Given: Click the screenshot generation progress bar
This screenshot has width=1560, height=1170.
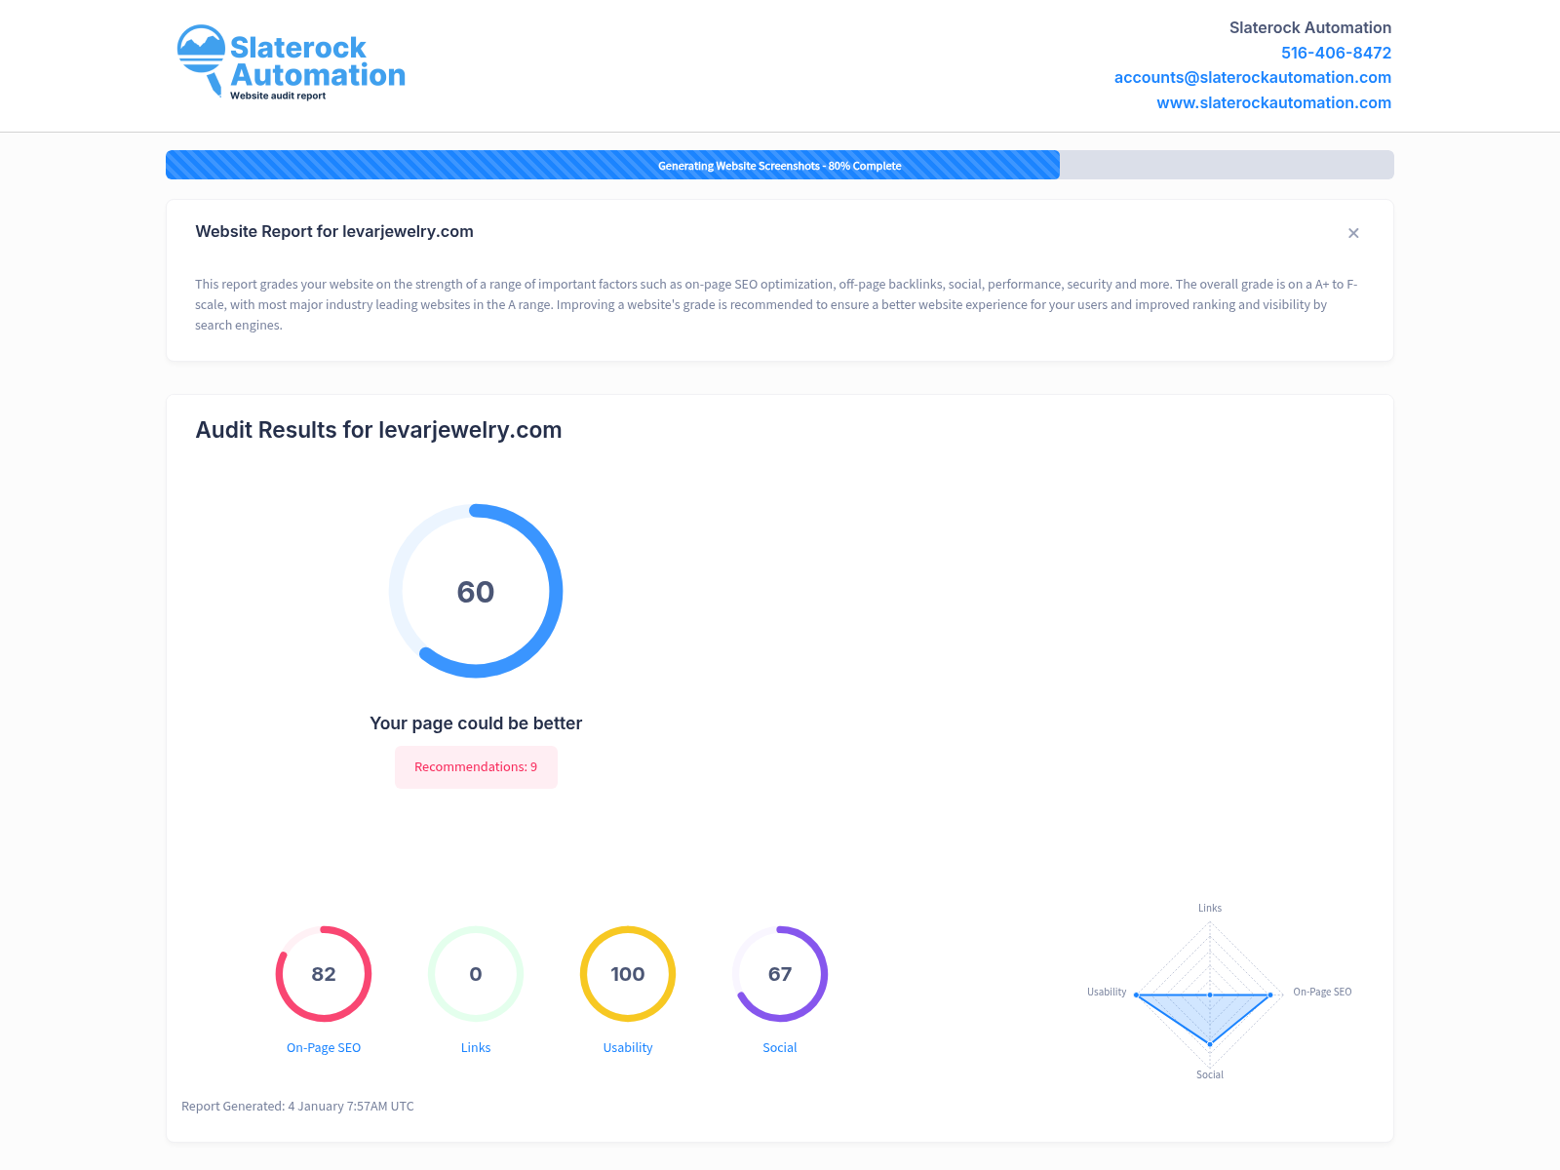Looking at the screenshot, I should pyautogui.click(x=780, y=165).
